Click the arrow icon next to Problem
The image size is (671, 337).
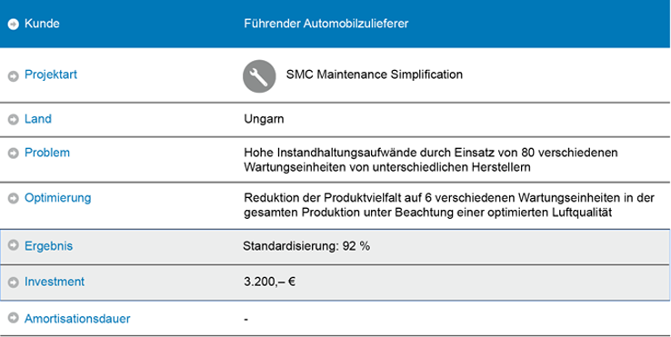pos(14,154)
